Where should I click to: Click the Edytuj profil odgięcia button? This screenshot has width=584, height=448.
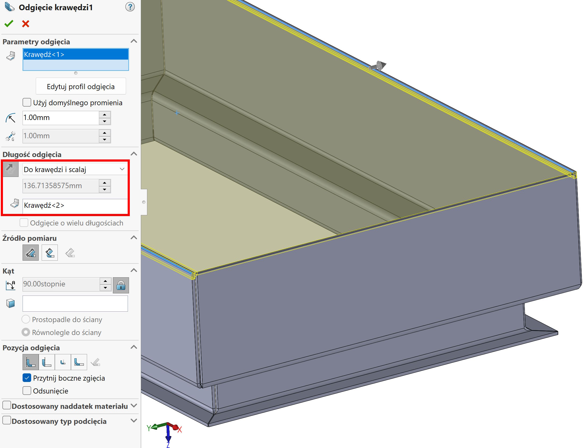[x=81, y=86]
